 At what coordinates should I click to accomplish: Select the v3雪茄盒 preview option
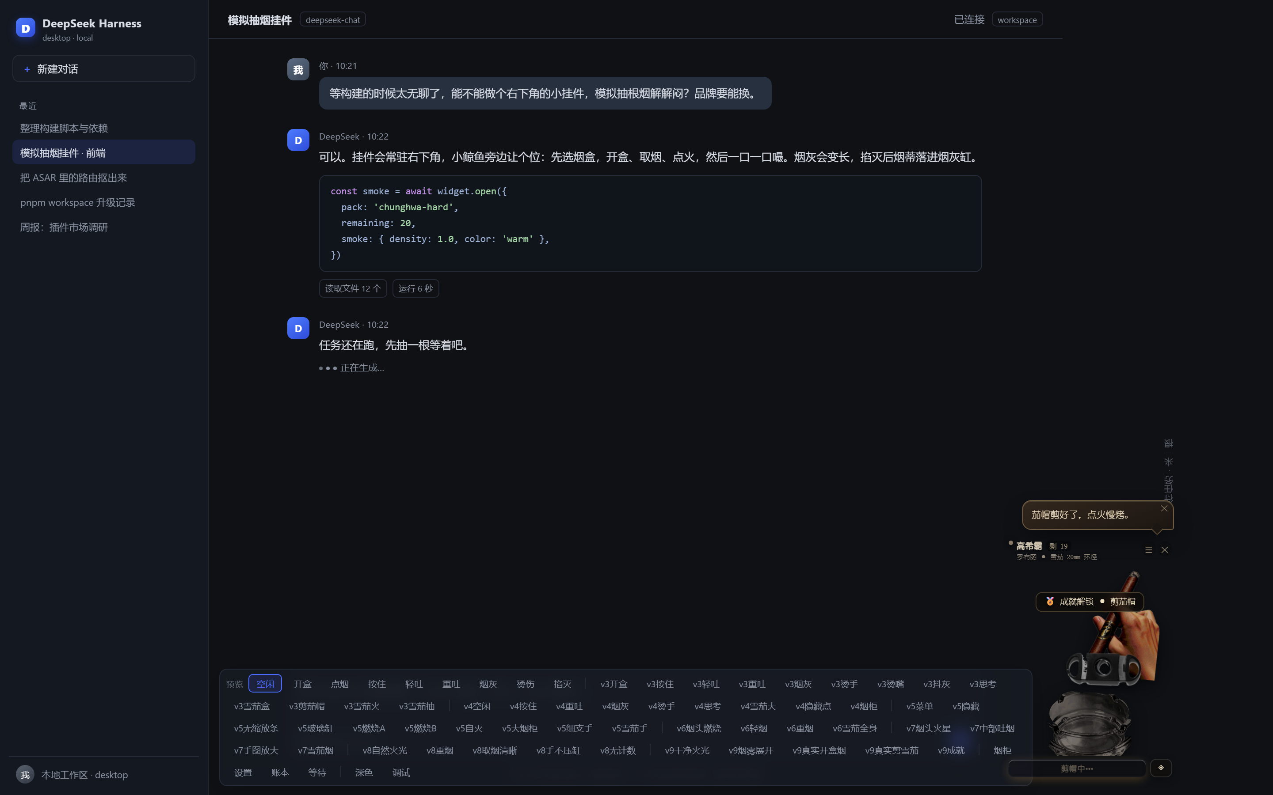(x=252, y=706)
